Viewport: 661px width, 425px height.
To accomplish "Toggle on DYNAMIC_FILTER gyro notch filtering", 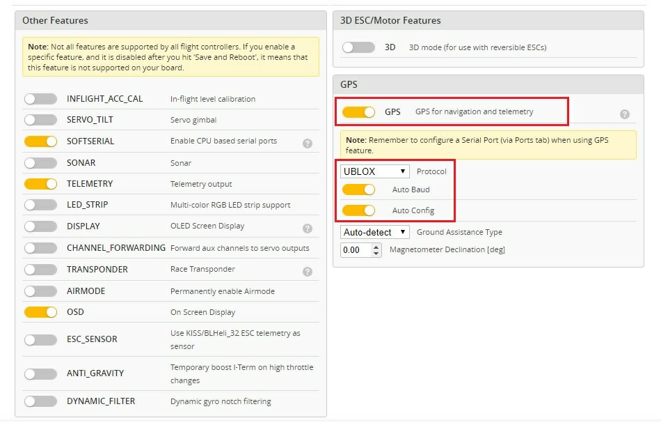I will click(x=40, y=401).
